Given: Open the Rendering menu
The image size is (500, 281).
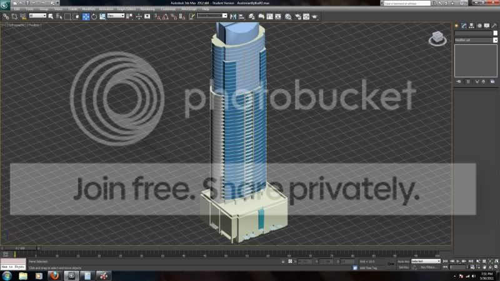Looking at the screenshot, I should click(147, 9).
